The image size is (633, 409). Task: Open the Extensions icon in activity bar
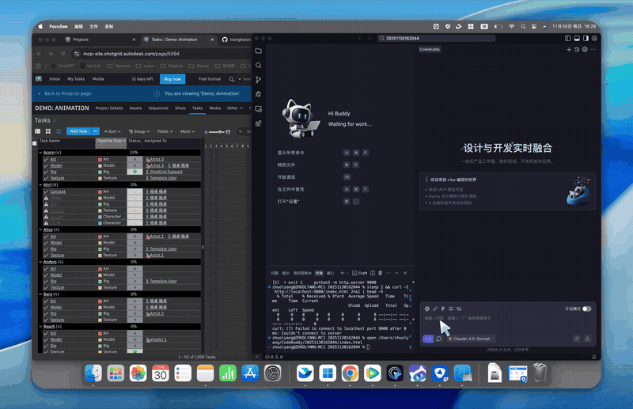[x=259, y=109]
